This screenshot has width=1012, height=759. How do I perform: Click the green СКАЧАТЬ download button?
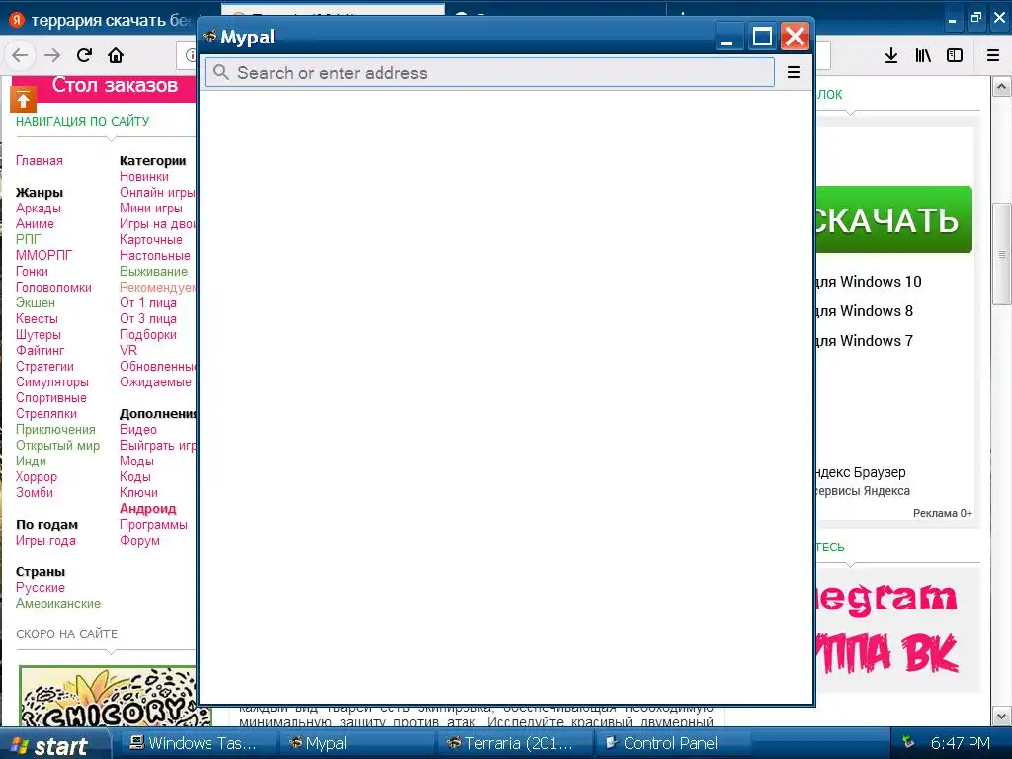point(893,219)
